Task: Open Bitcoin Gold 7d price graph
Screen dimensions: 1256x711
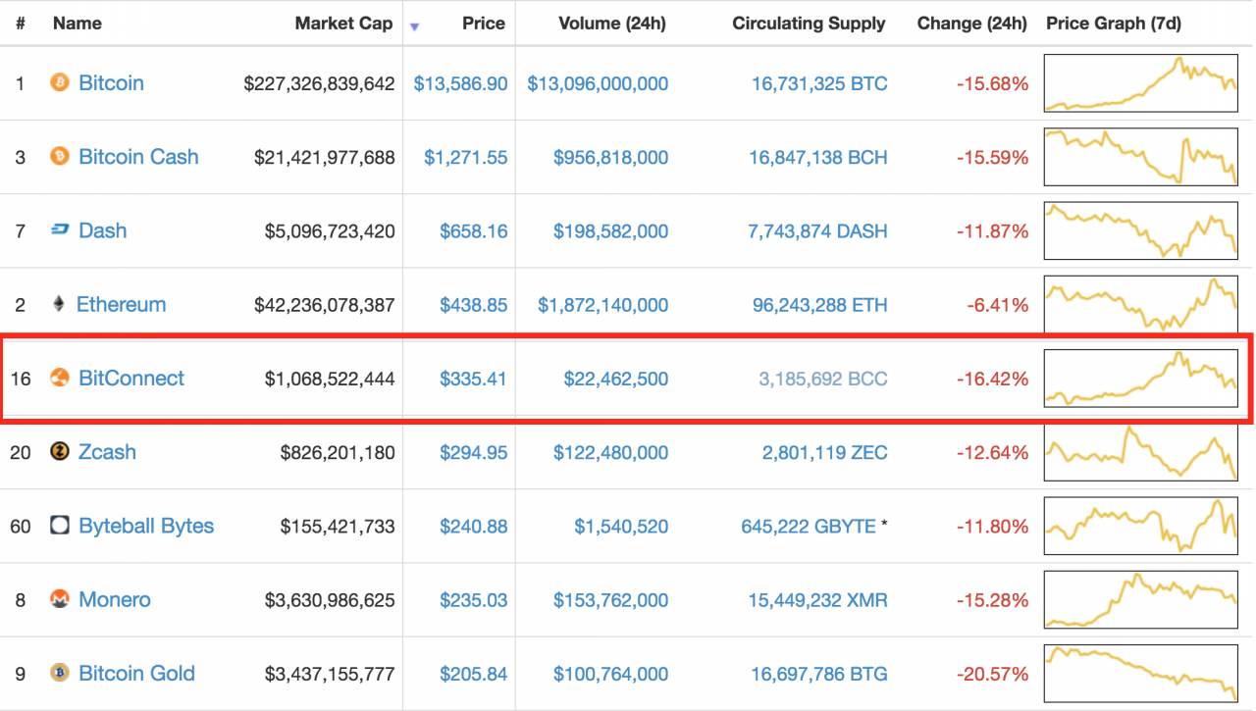Action: 1141,673
